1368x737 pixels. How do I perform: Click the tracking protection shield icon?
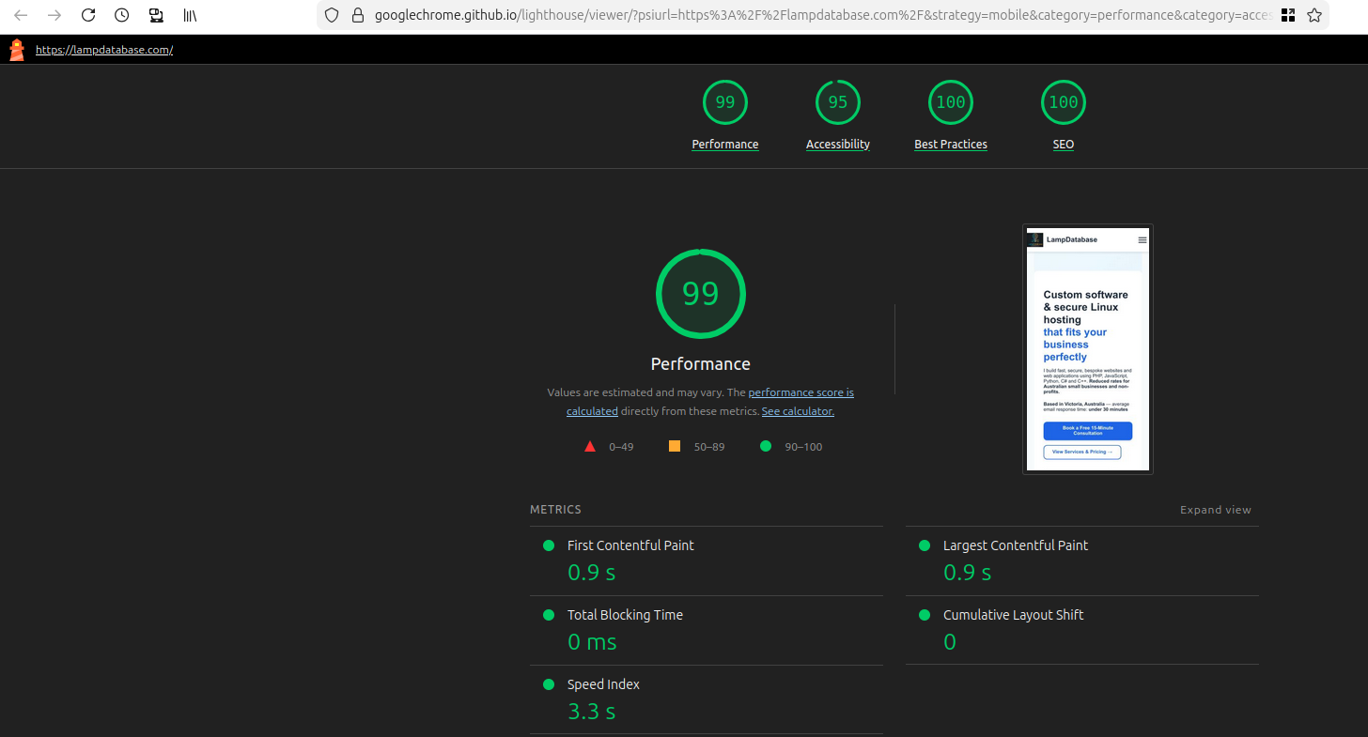331,15
